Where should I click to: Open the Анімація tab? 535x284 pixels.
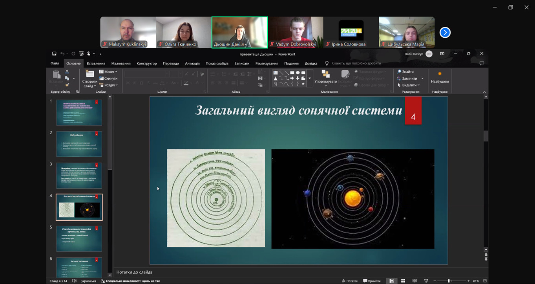tap(192, 63)
